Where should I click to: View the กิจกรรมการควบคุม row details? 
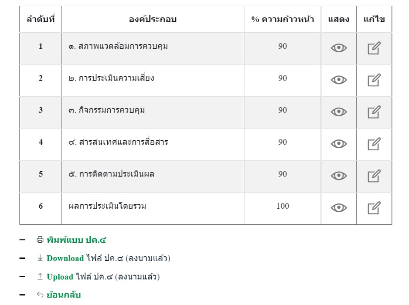[338, 112]
